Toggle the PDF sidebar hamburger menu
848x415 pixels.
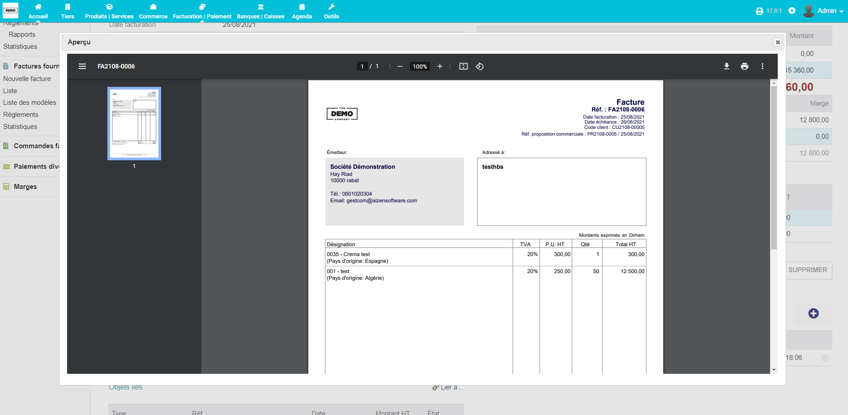(x=82, y=66)
